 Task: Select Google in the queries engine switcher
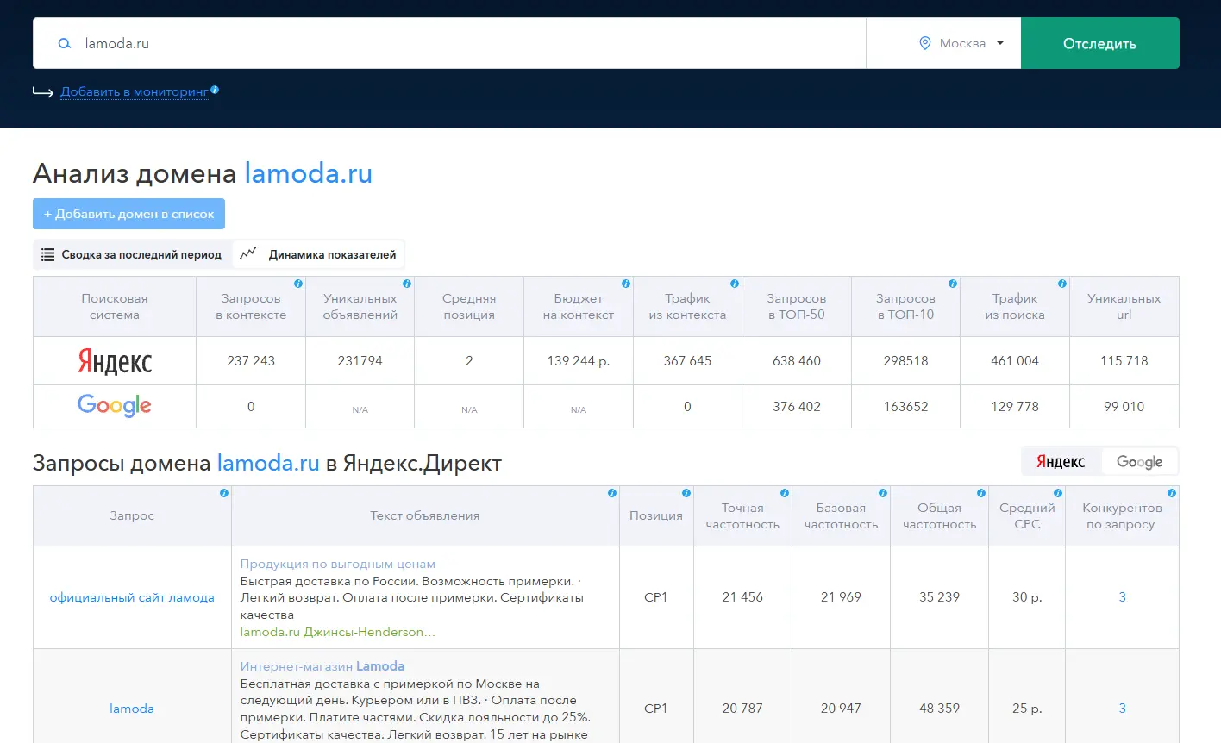pos(1139,462)
